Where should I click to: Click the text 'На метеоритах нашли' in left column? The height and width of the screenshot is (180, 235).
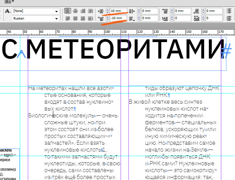pos(57,88)
